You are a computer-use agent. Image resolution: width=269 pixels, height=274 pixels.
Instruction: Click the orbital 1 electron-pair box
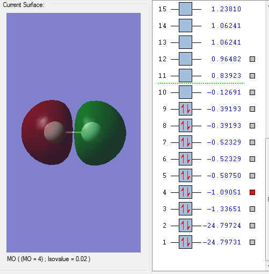pyautogui.click(x=185, y=242)
